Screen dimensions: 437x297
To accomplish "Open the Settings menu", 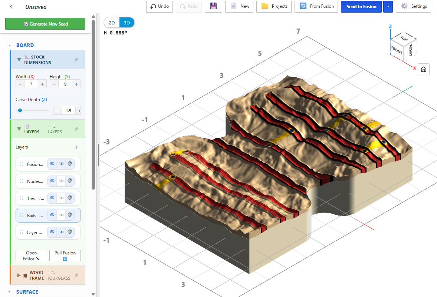I will click(413, 6).
